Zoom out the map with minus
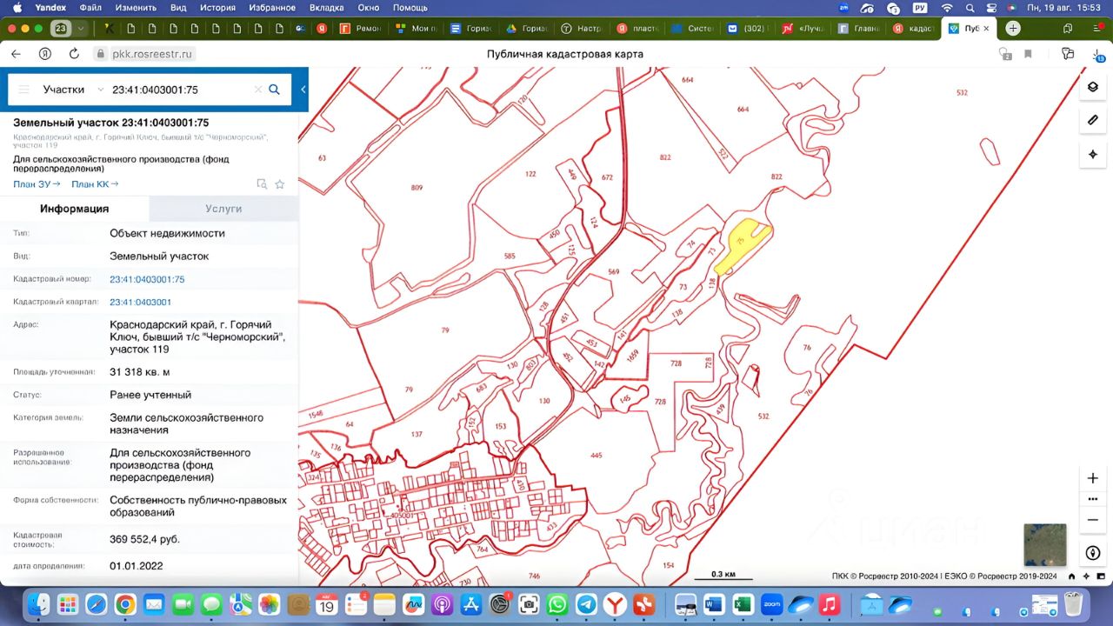 click(1093, 520)
